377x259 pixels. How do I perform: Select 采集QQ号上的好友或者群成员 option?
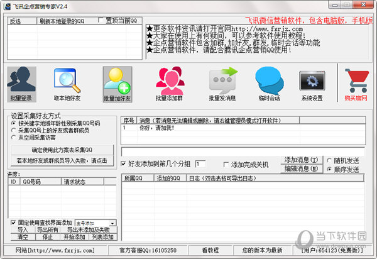click(13, 131)
